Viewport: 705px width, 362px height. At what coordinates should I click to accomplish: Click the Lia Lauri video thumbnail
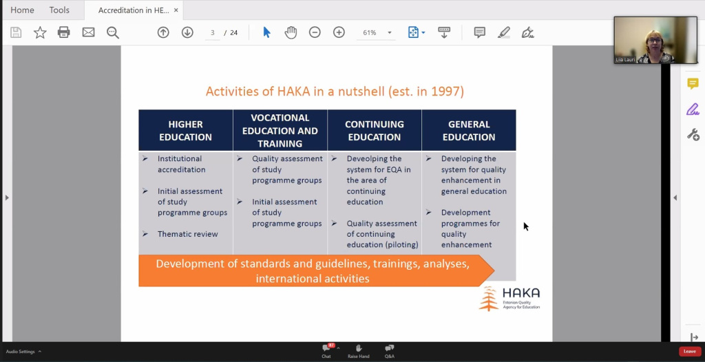tap(655, 40)
